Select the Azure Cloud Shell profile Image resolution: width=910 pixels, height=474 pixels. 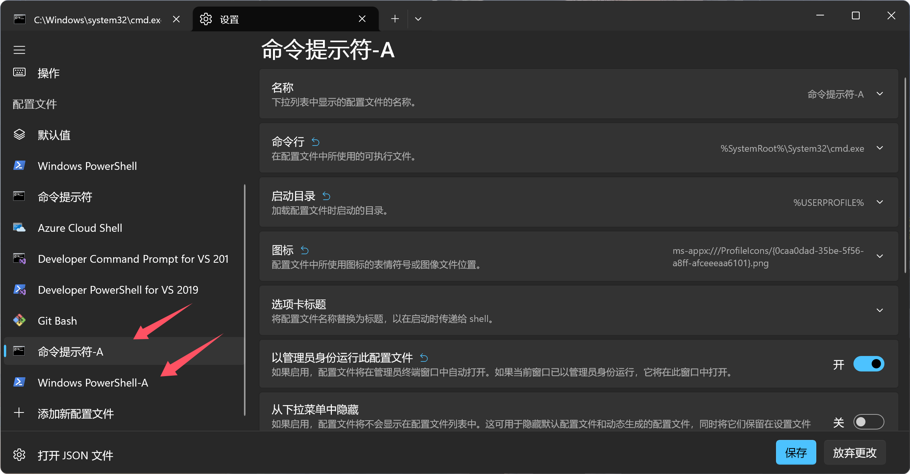[124, 228]
